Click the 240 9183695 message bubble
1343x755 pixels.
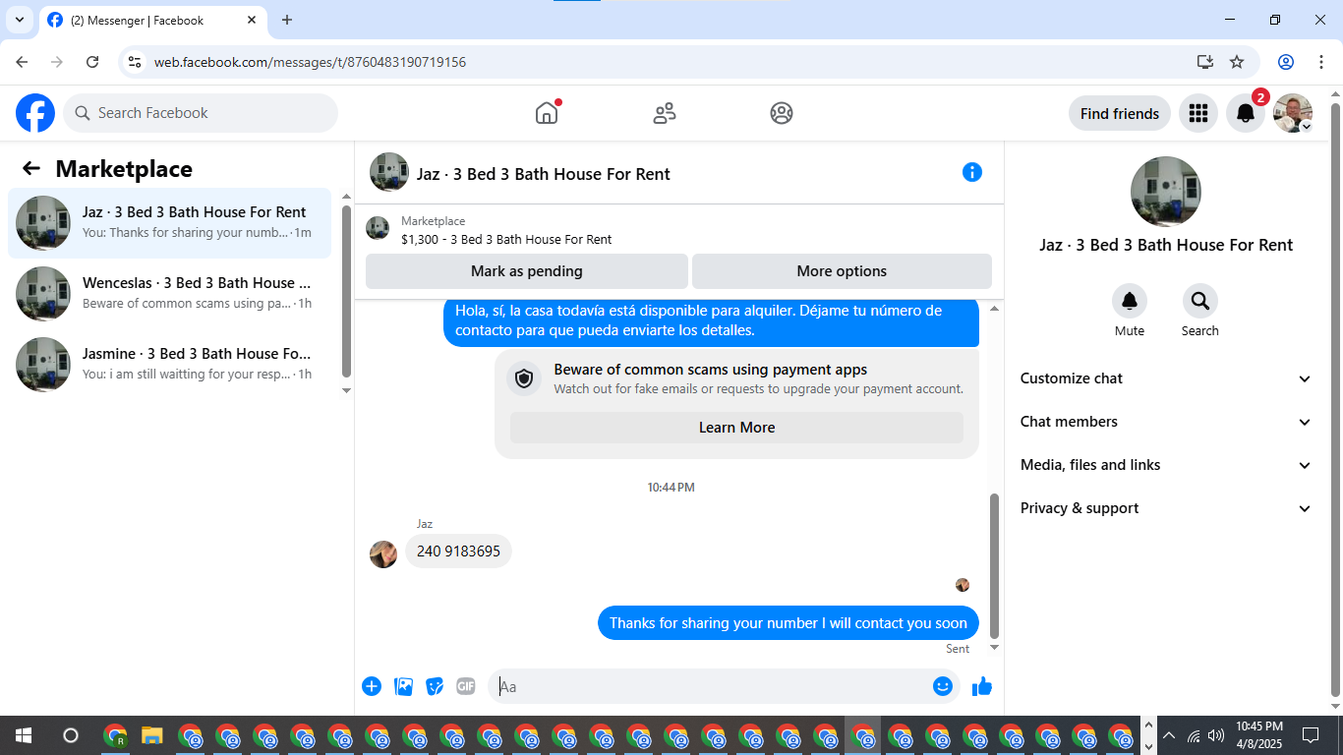458,552
